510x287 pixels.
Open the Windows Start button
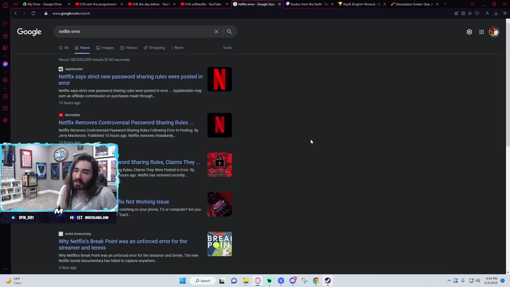click(182, 281)
